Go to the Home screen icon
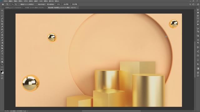This screenshot has width=200, height=112. 3,4
